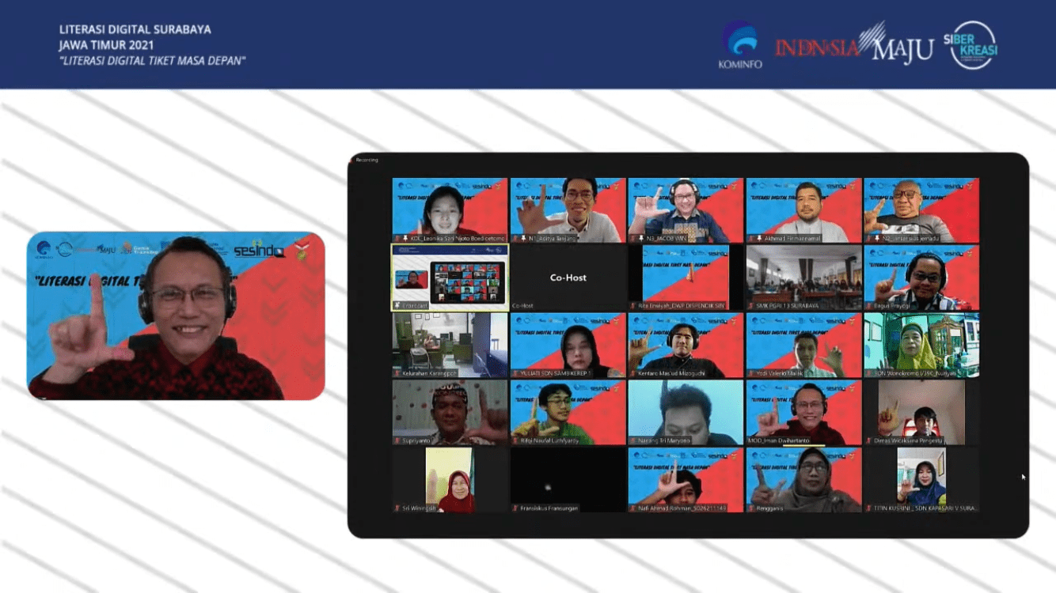Open the SMK PGRI 13 SURABAYA video tile
The width and height of the screenshot is (1056, 593).
click(x=803, y=278)
